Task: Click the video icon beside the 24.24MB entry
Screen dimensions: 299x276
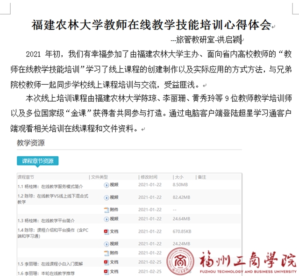Action: point(106,244)
